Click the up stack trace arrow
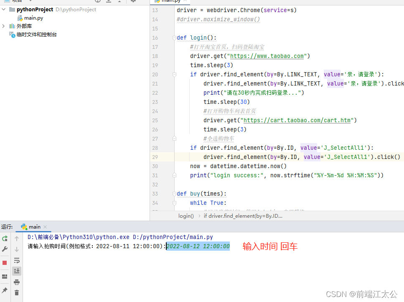This screenshot has width=404, height=302. 17,239
